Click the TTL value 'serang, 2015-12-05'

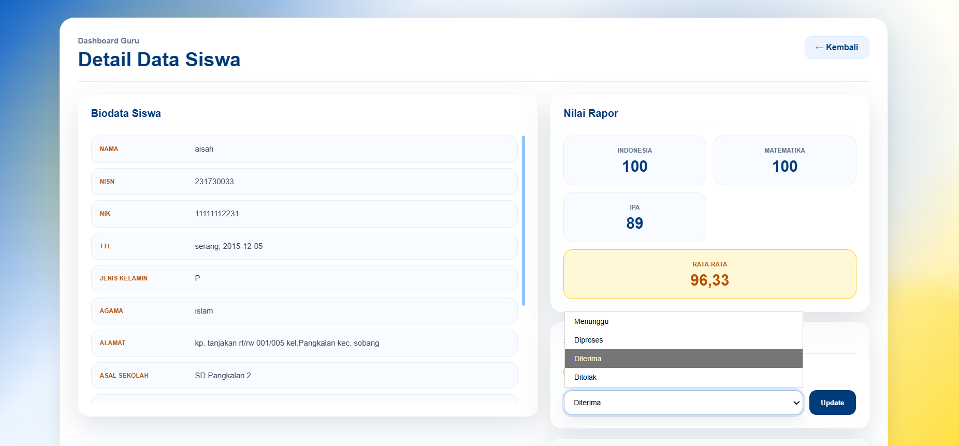click(x=229, y=246)
